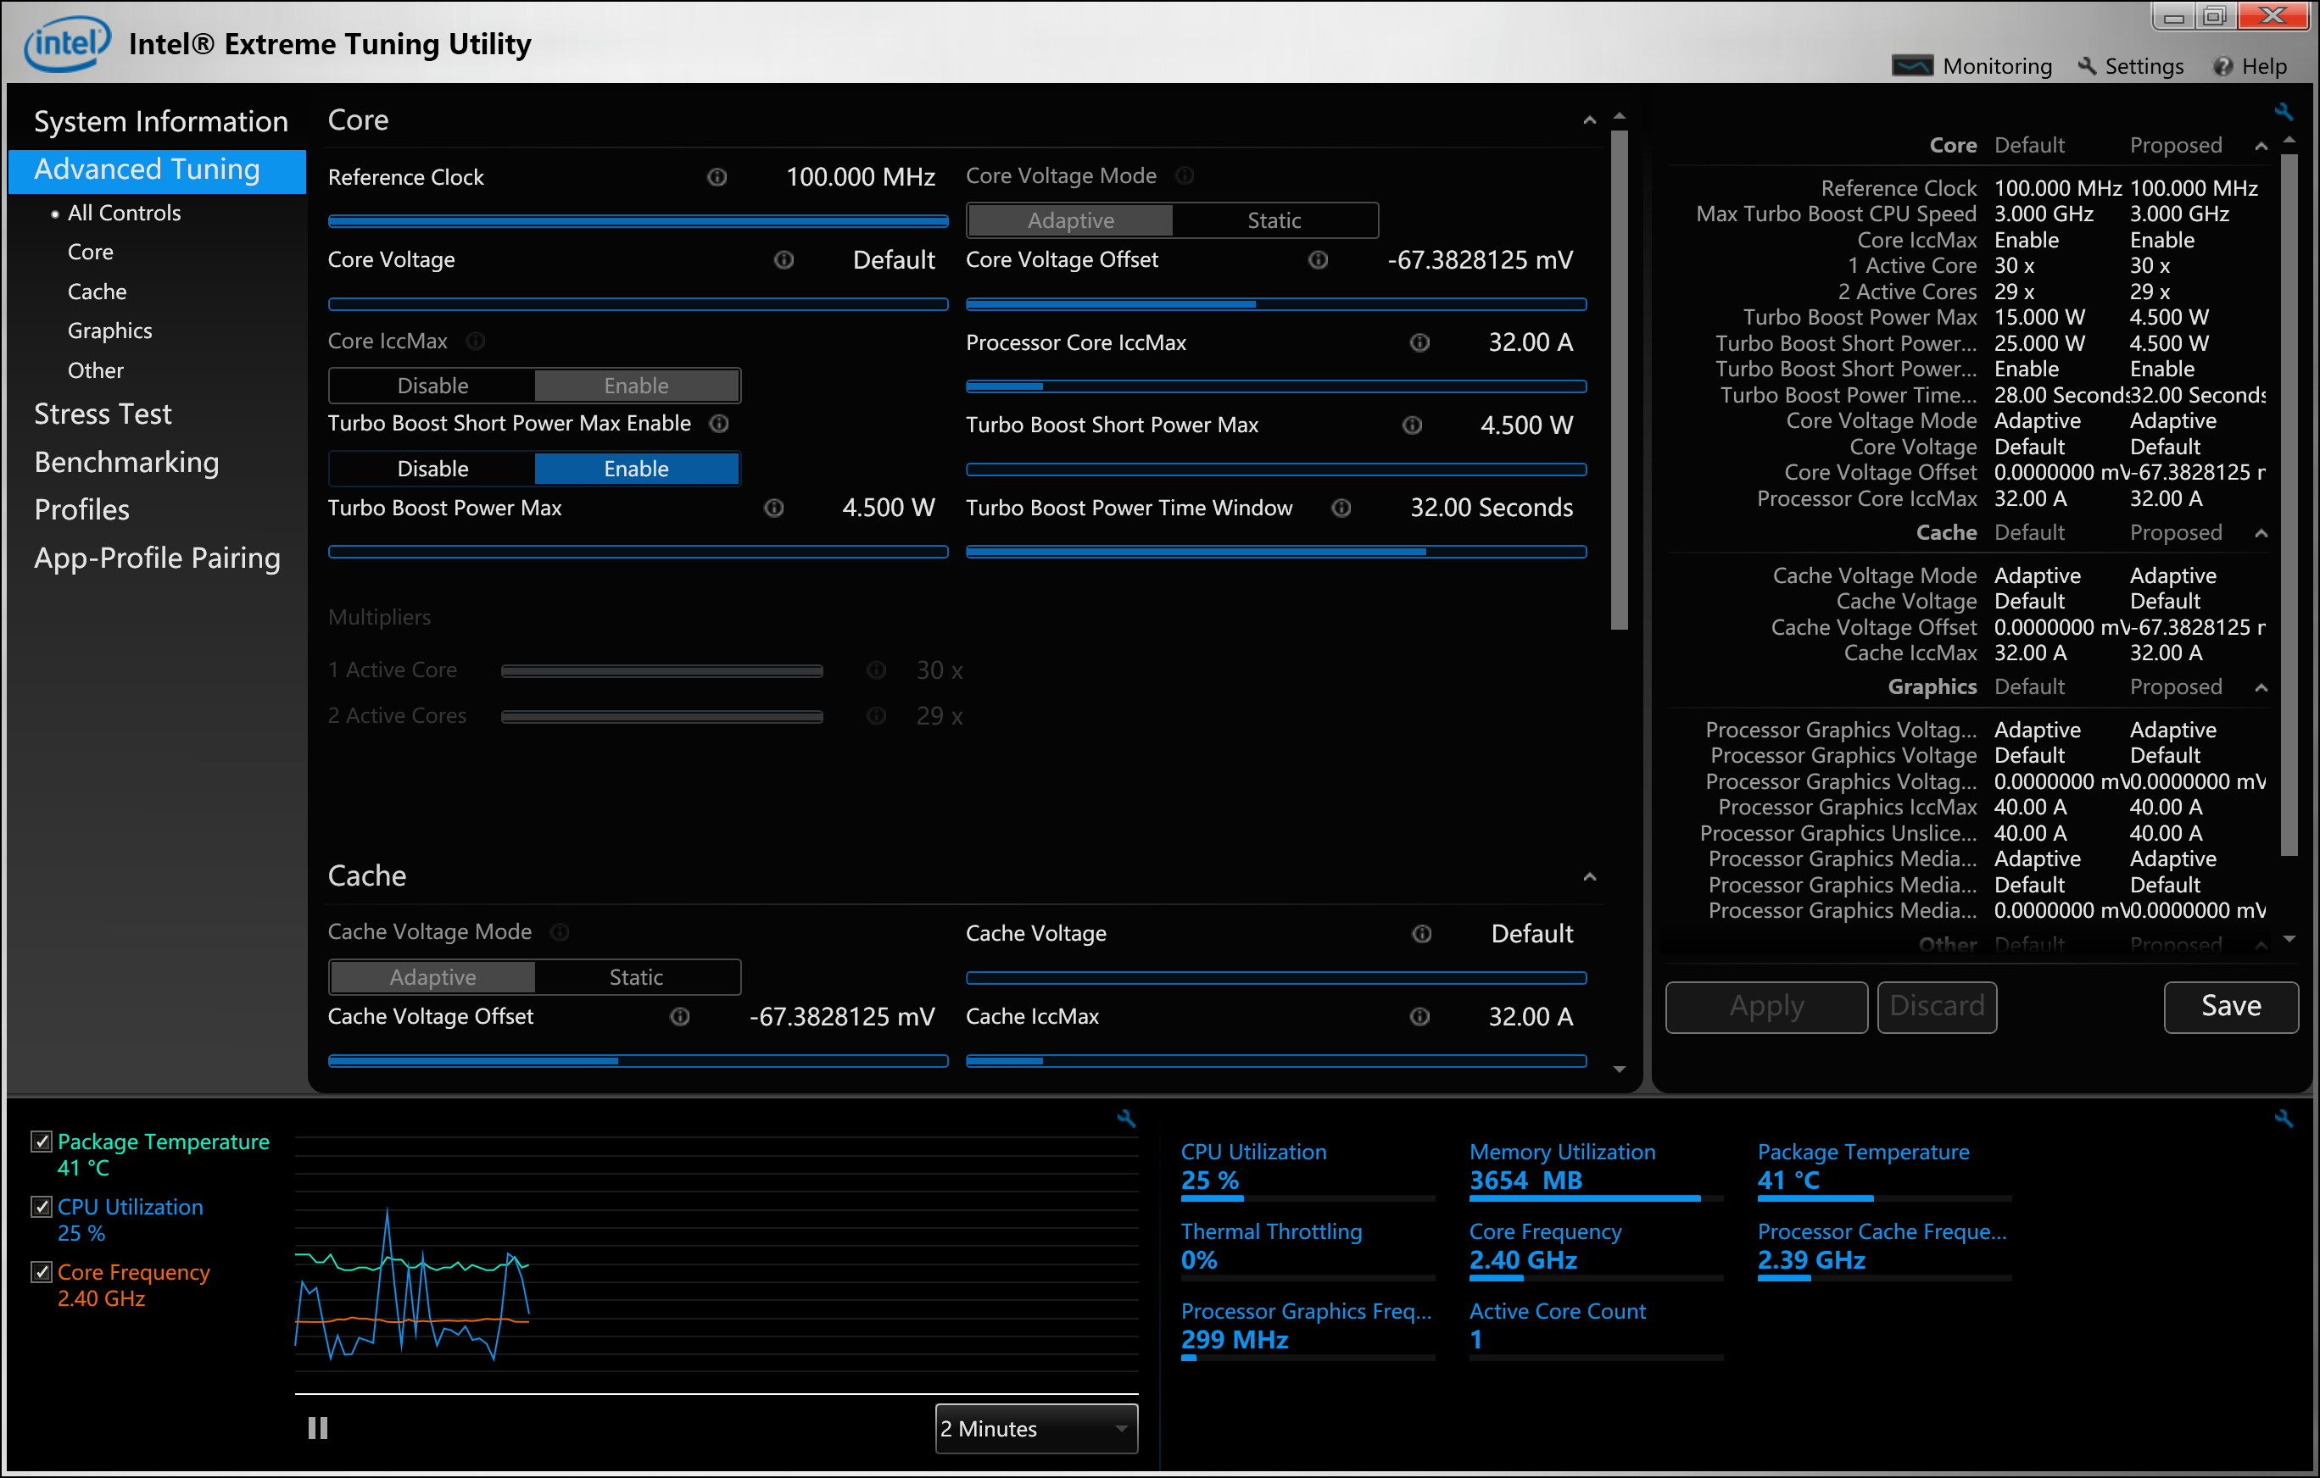Collapse the Core section in the tuning area
Viewport: 2320px width, 1478px height.
click(x=1590, y=120)
